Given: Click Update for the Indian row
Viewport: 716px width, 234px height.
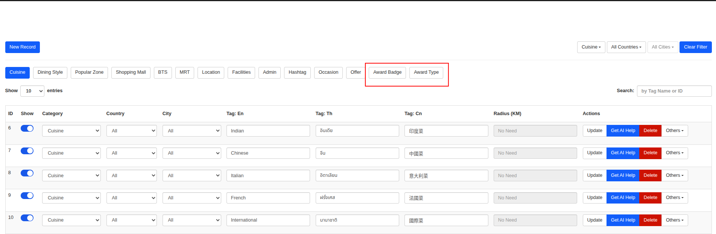Looking at the screenshot, I should click(594, 131).
